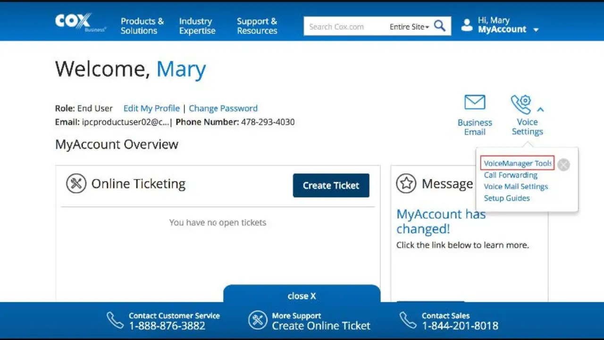Click the More Support wrench icon

point(258,320)
